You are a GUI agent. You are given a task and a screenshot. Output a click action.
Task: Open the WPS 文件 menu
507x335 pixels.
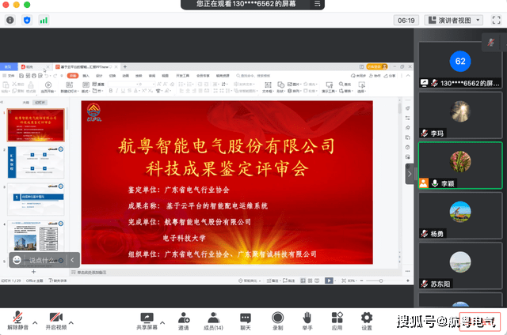[9, 76]
